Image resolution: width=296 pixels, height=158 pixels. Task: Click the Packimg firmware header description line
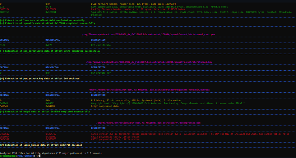tap(138, 9)
